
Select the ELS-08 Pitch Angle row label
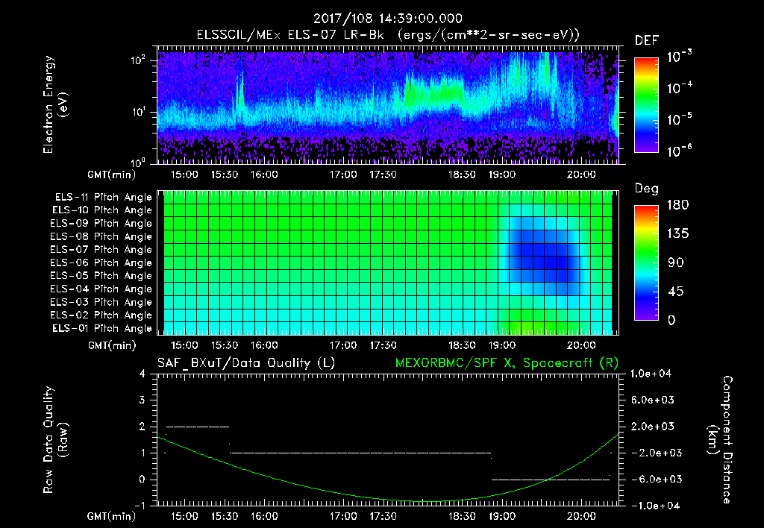click(x=101, y=236)
